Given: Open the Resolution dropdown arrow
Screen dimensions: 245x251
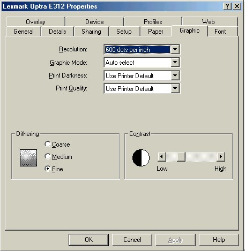Looking at the screenshot, I should point(175,49).
